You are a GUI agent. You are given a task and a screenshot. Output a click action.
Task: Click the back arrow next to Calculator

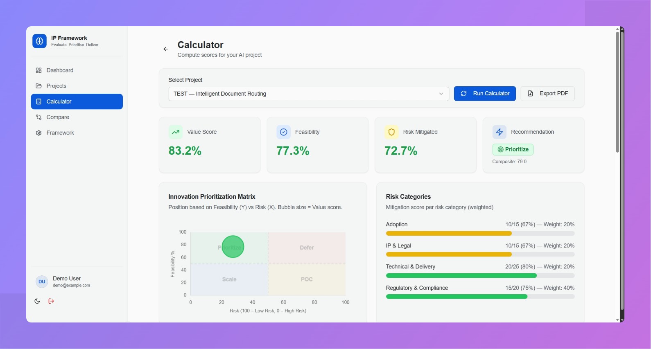pyautogui.click(x=166, y=49)
